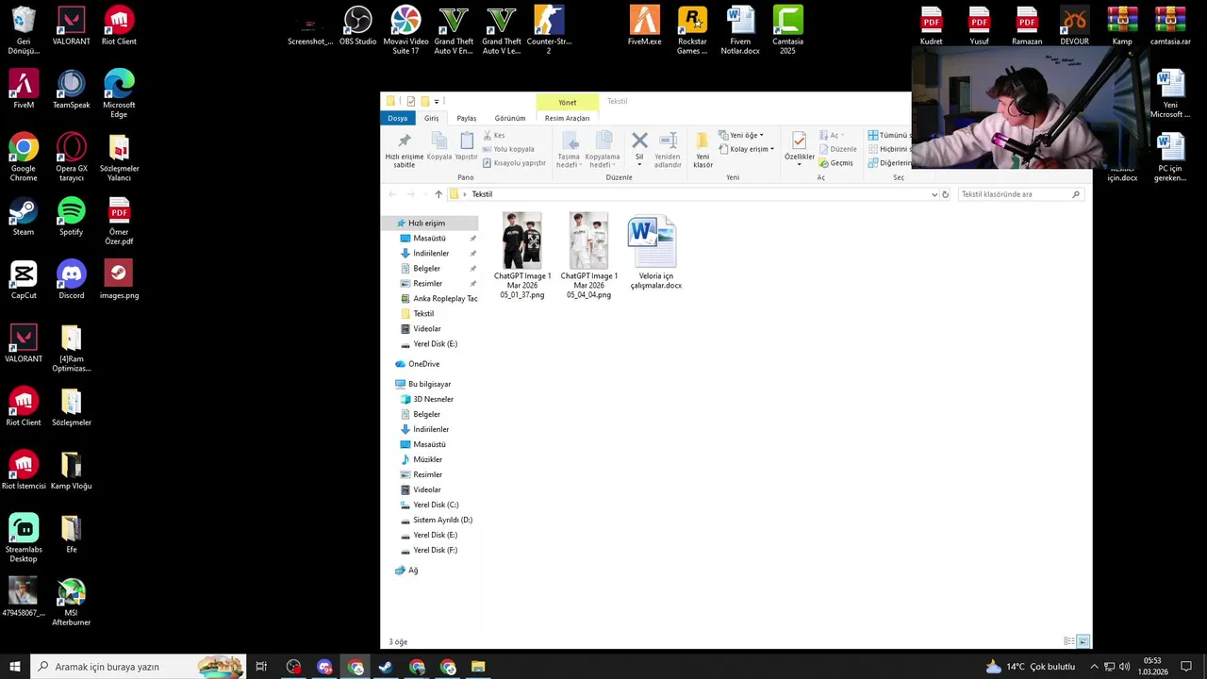Click Kısayolu yapıştır button
This screenshot has width=1207, height=679.
pos(514,163)
